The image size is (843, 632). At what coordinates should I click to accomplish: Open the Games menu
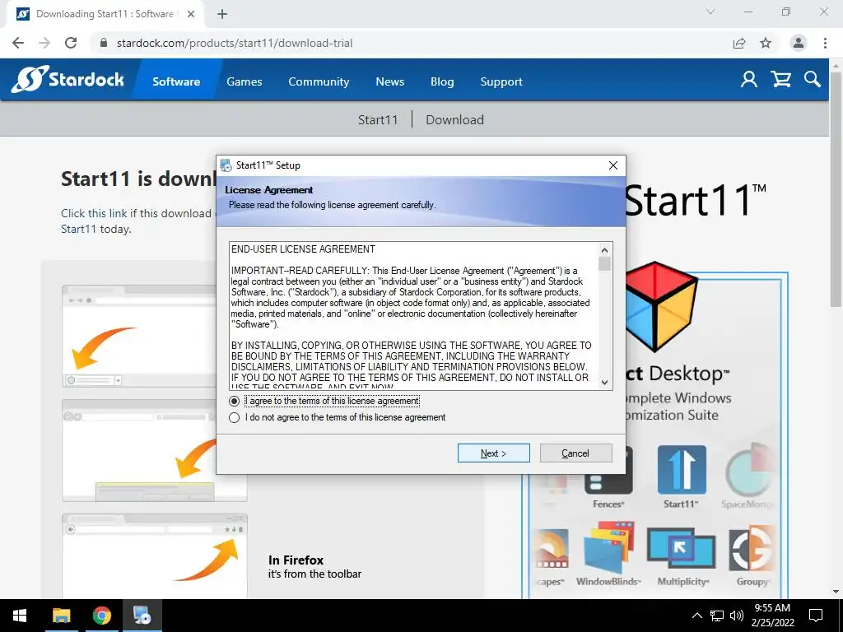[244, 81]
